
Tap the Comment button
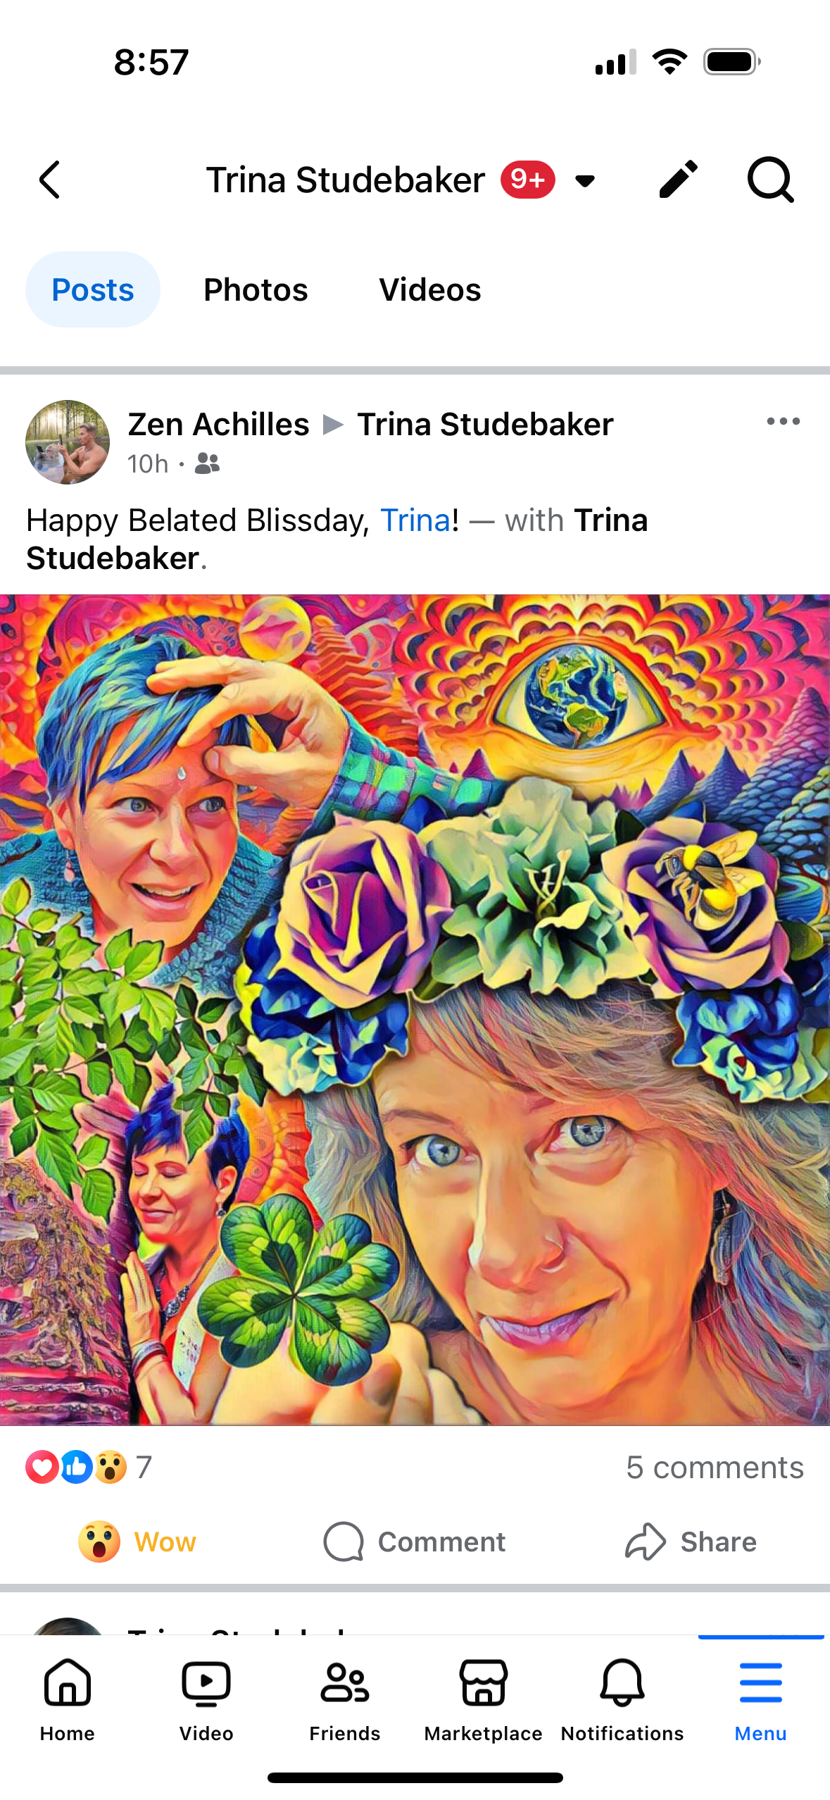pyautogui.click(x=414, y=1542)
